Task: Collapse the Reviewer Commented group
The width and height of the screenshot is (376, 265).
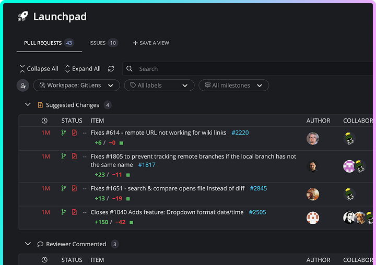Action: click(28, 244)
